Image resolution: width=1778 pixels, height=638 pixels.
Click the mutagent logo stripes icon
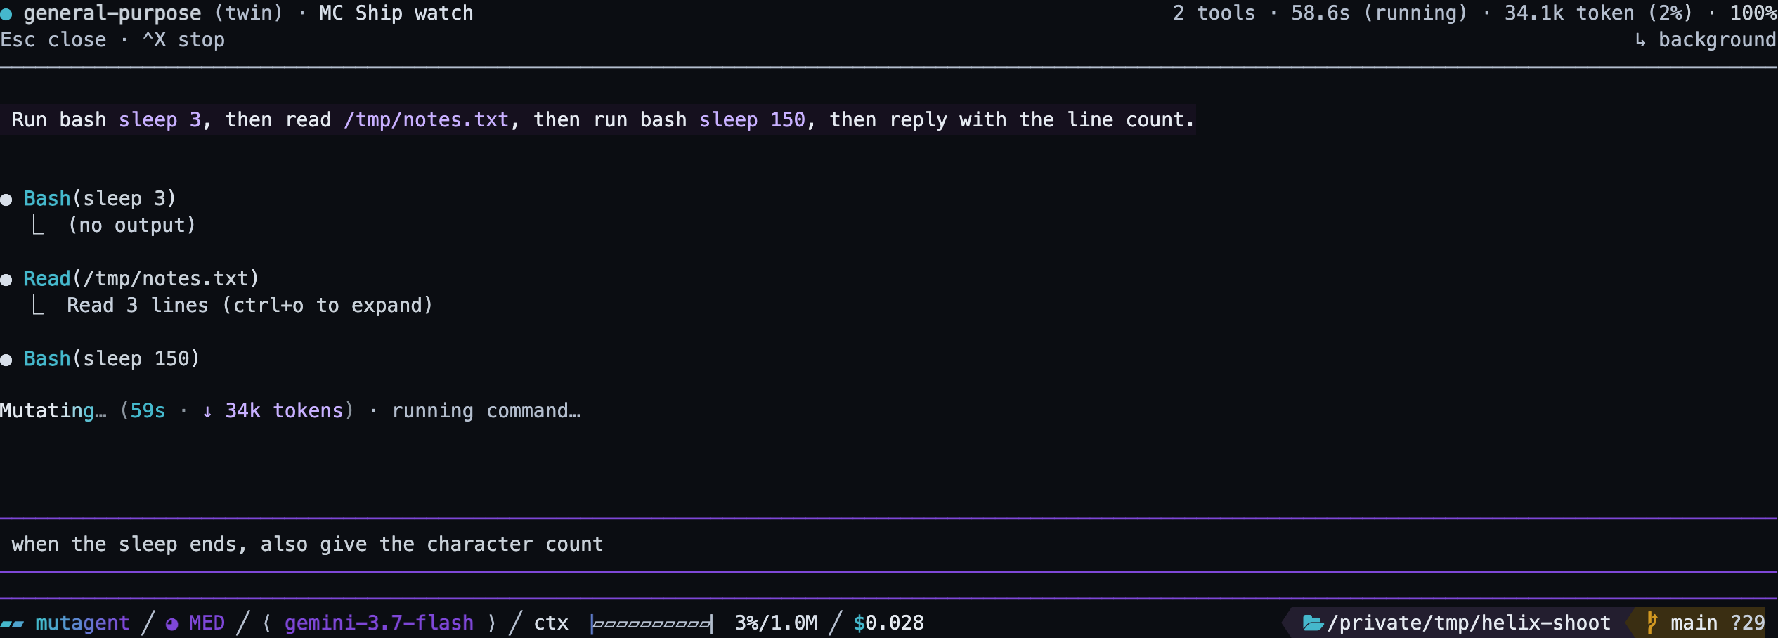click(12, 624)
